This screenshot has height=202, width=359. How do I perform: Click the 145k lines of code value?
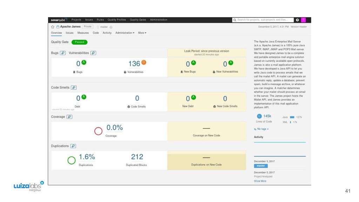267,116
